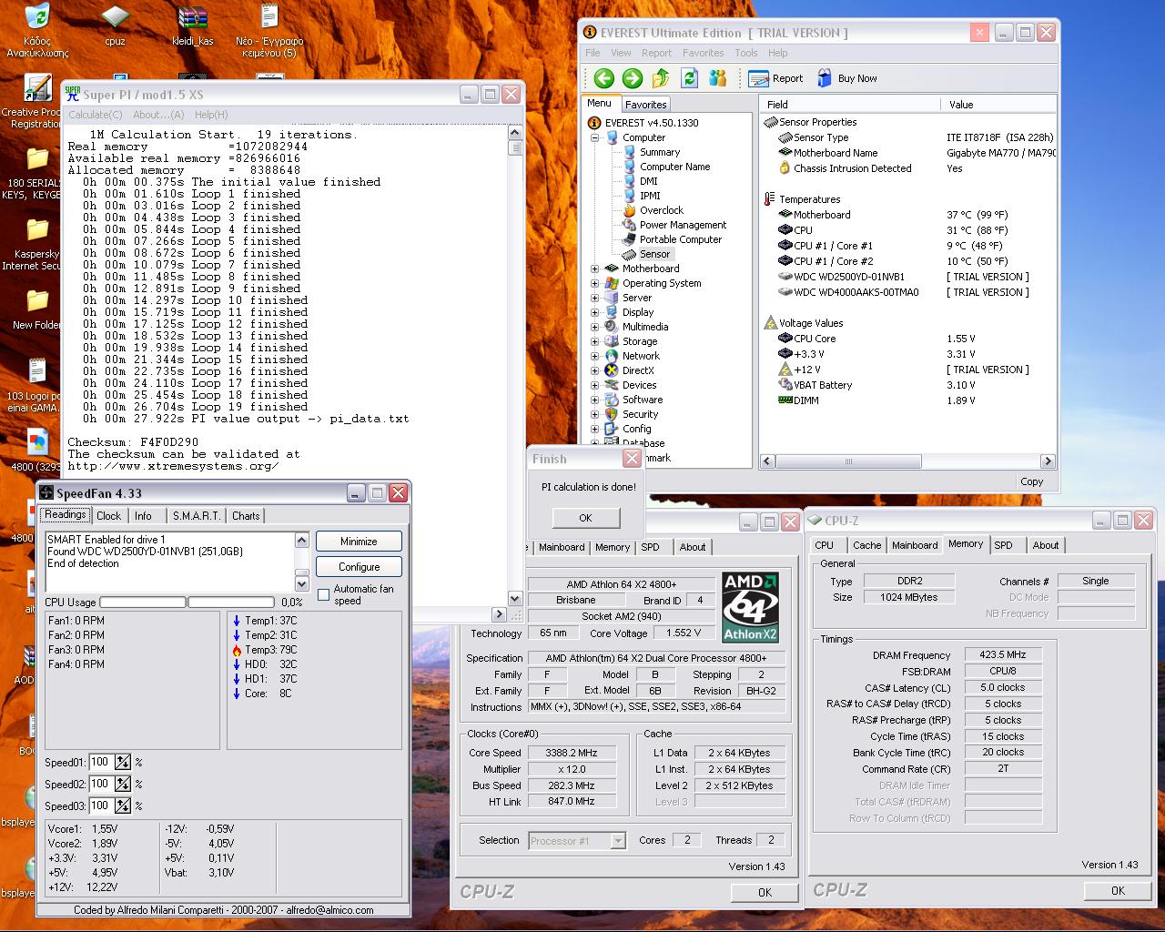Click EVEREST green Back arrow icon
The width and height of the screenshot is (1165, 932).
(603, 78)
